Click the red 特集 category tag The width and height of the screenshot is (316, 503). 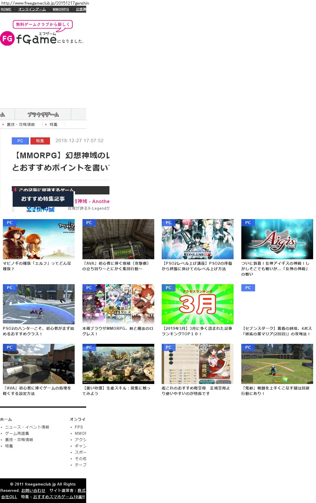40,141
